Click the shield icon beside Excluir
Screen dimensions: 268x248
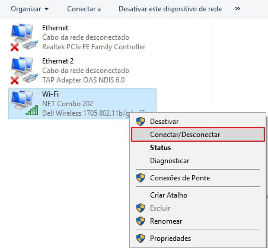click(141, 208)
